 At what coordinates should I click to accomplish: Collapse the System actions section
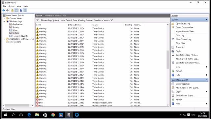coord(207,20)
